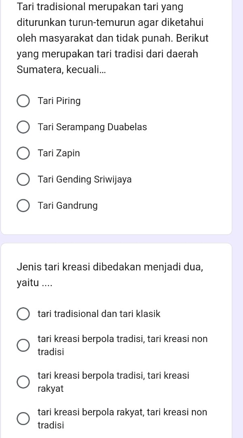Click the 'tari tradisional dan tari klasik' label
This screenshot has height=438, width=243.
coord(99,314)
